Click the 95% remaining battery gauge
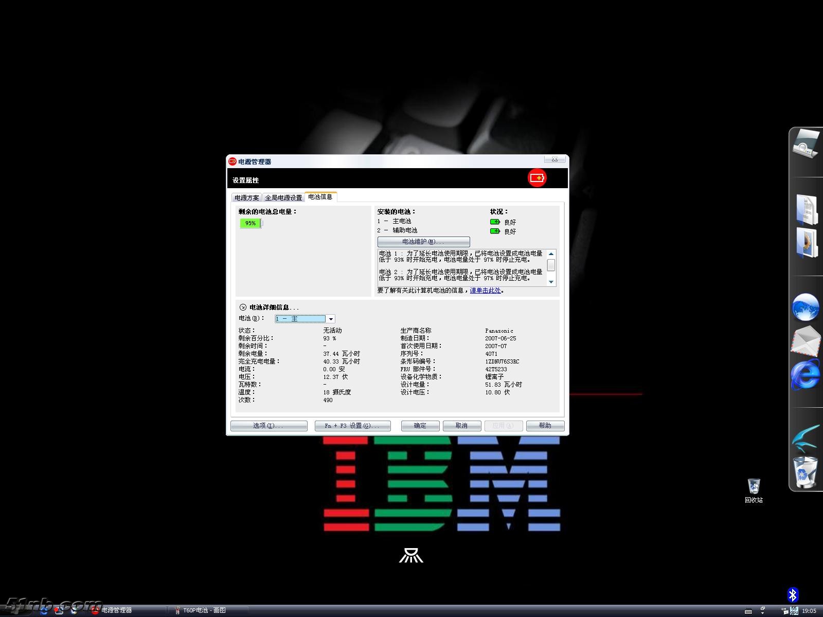The width and height of the screenshot is (823, 617). tap(251, 223)
